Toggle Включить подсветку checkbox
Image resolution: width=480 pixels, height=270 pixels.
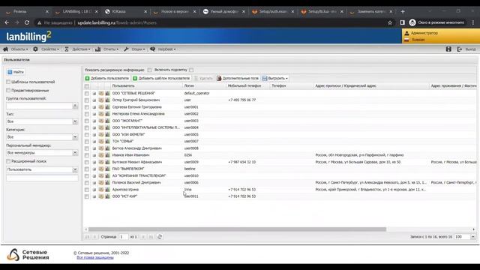191,70
